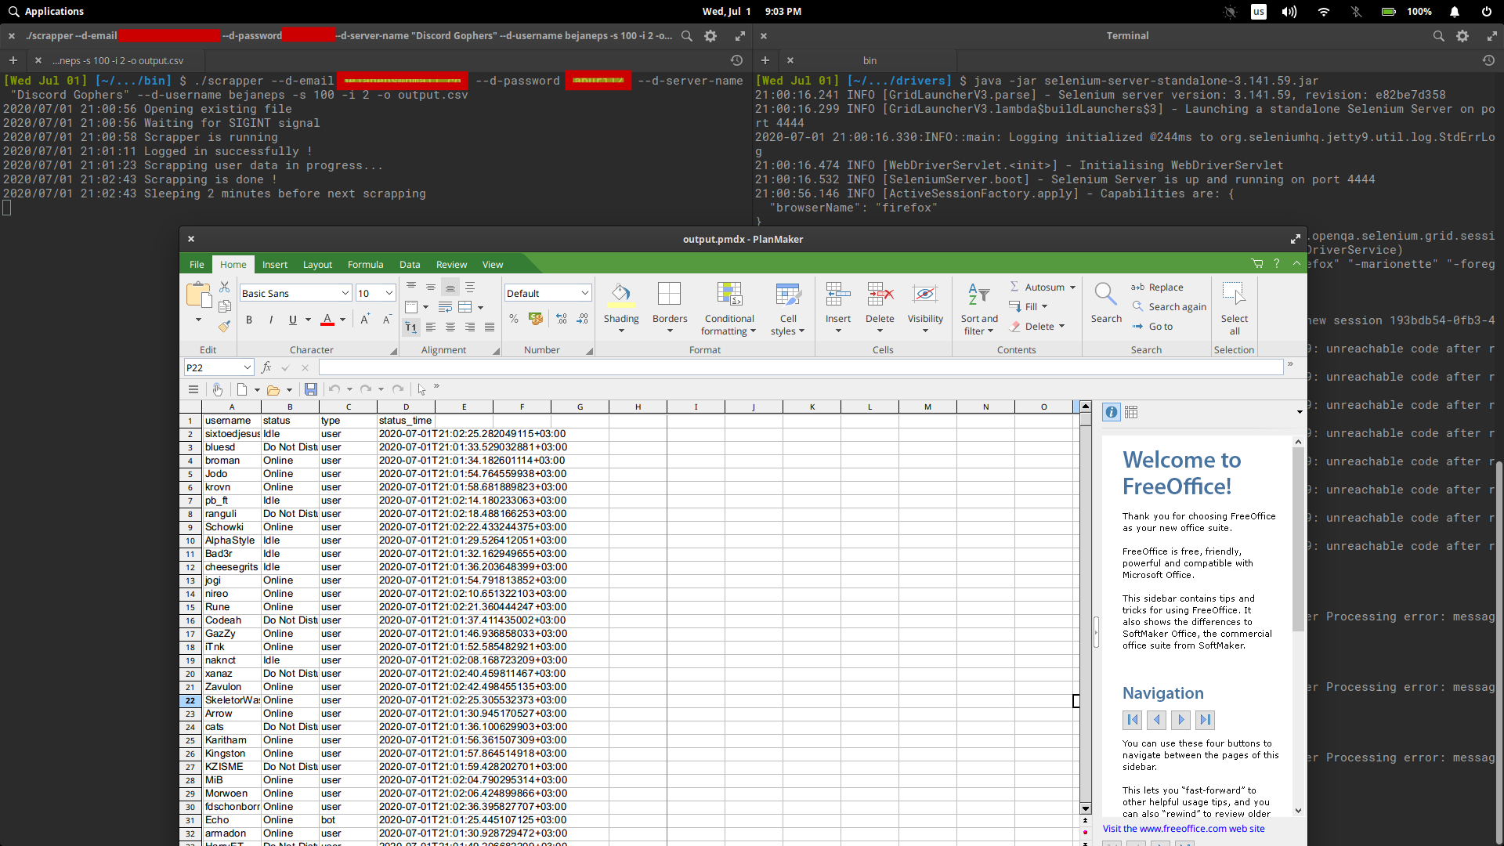Open the Default number format dropdown
The height and width of the screenshot is (846, 1504).
pyautogui.click(x=584, y=293)
